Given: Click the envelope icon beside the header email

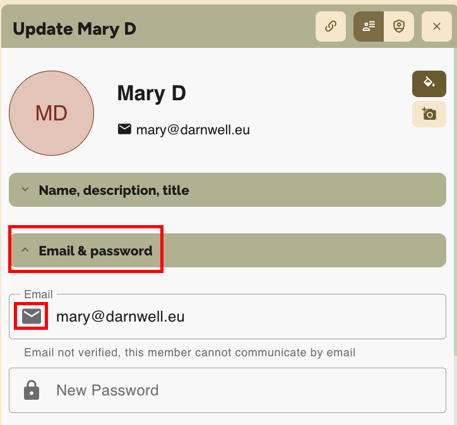Looking at the screenshot, I should tap(125, 129).
